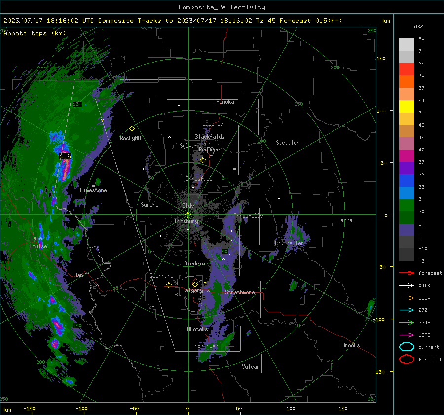Viewport: 444px width, 415px height.
Task: Click the Lacombe city label
Action: point(213,124)
